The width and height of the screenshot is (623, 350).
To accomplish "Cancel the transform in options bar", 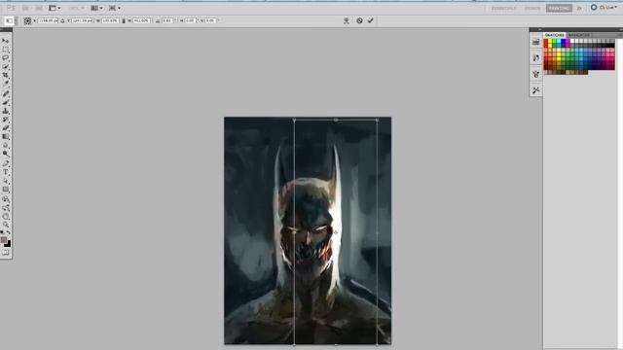I will tap(359, 20).
